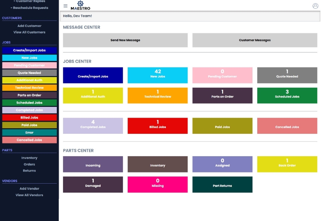
Task: Select Add Customer in sidebar
Action: click(x=29, y=26)
